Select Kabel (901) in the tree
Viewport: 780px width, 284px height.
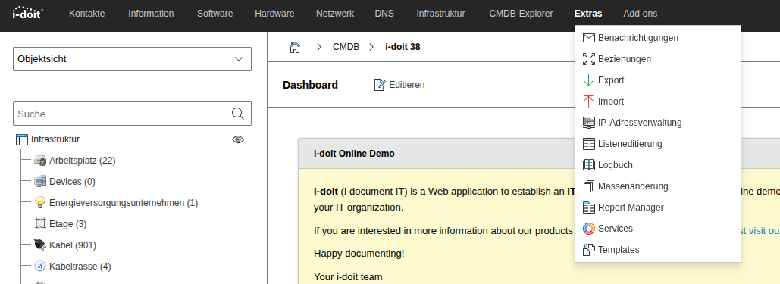point(73,245)
